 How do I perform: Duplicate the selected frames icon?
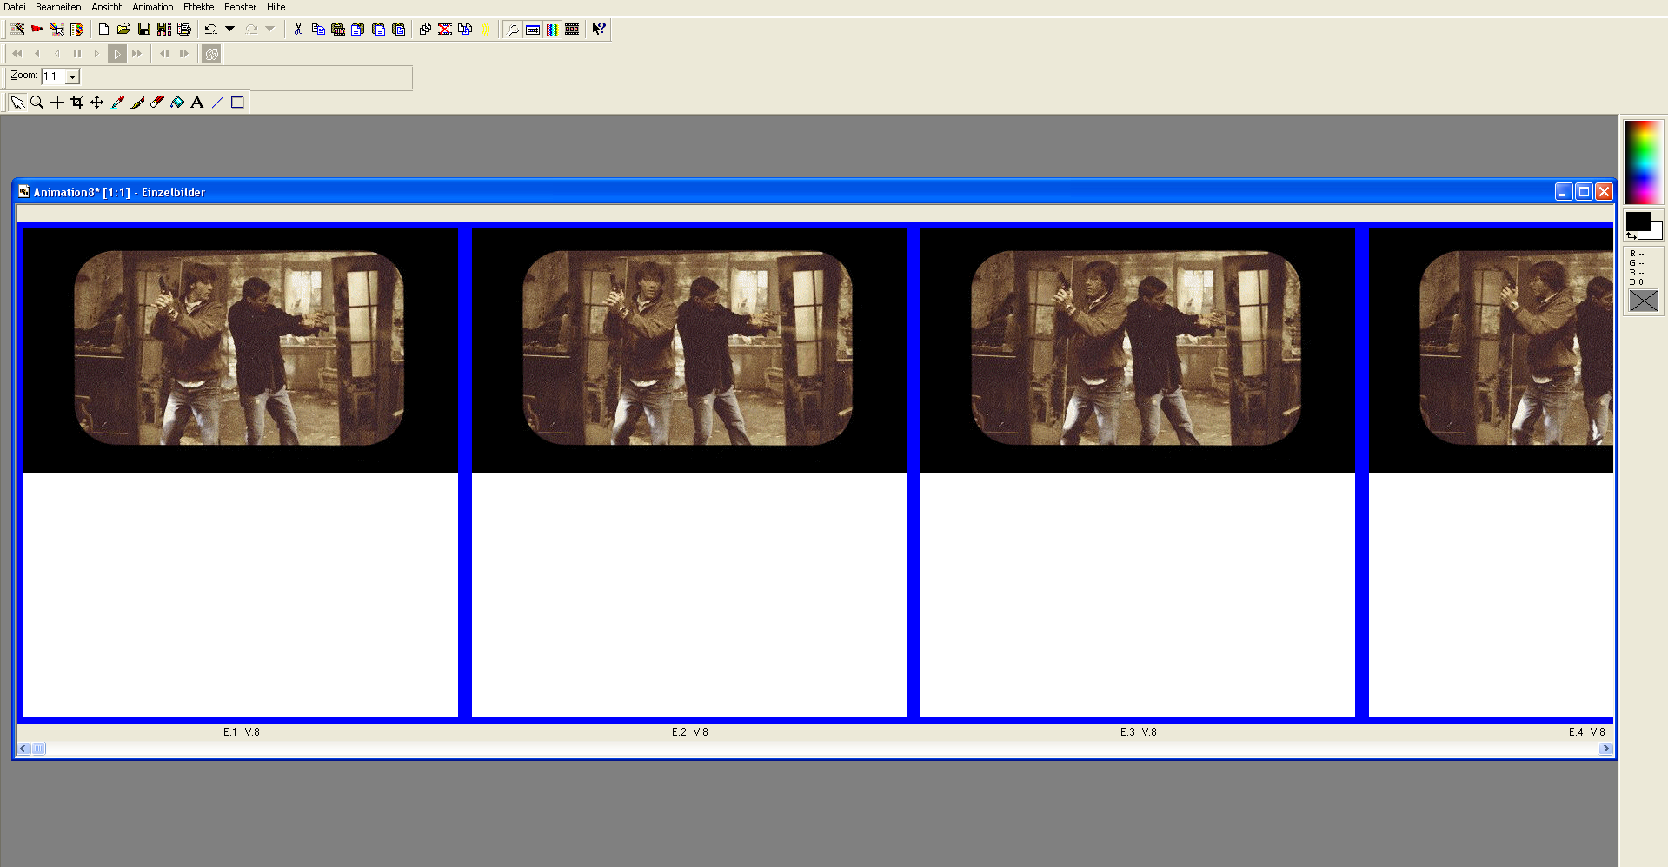pos(425,29)
